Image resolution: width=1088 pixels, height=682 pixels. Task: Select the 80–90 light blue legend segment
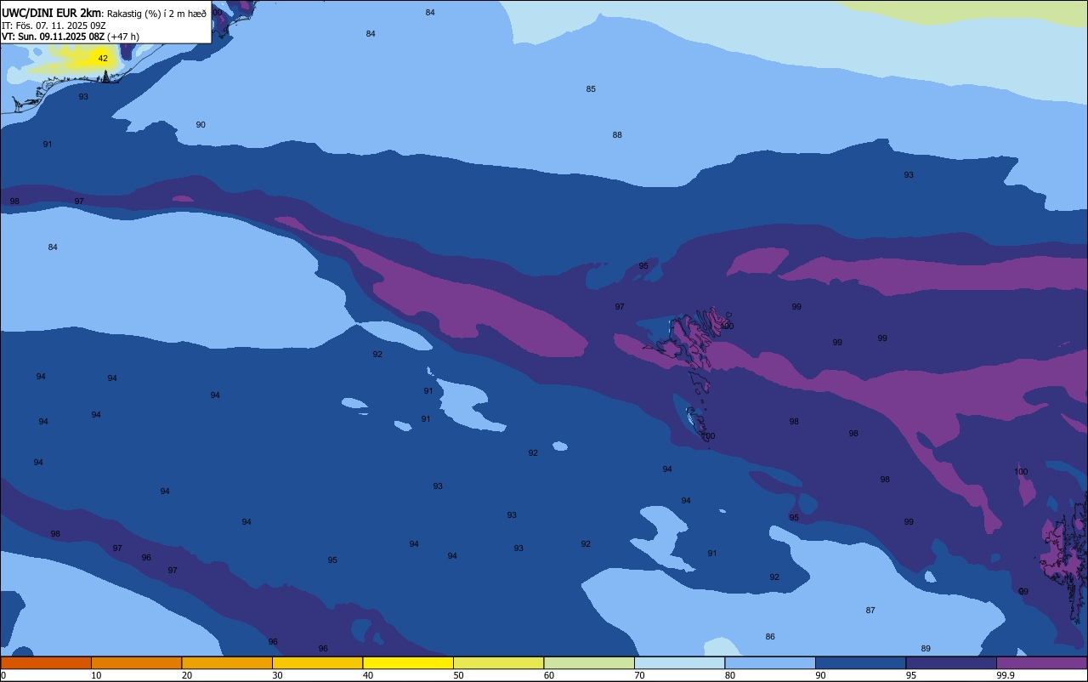770,662
